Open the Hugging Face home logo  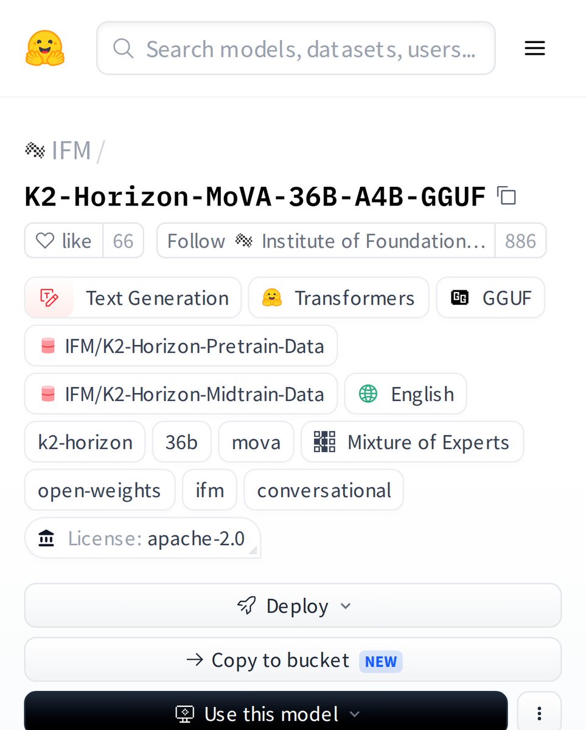coord(44,48)
